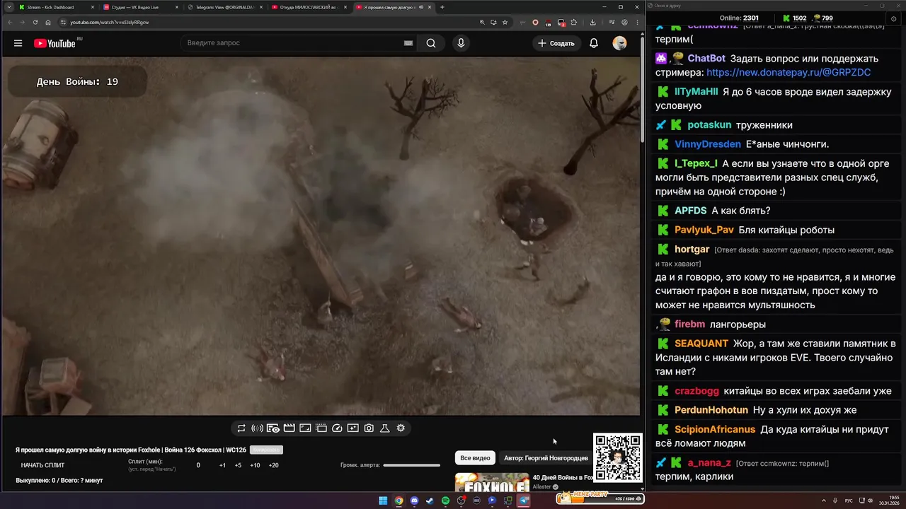Open the flask experiments icon in toolbar

click(385, 428)
